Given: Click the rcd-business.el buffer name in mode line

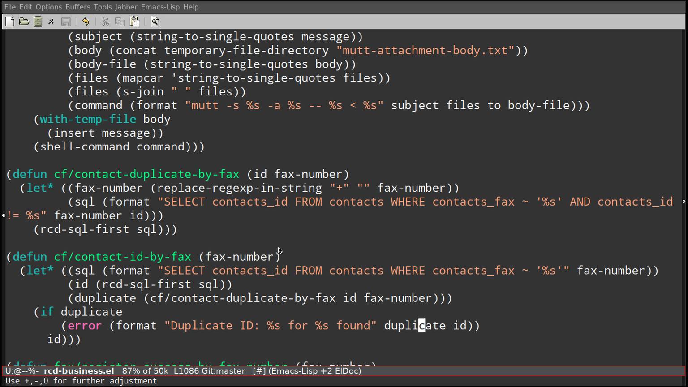Looking at the screenshot, I should 79,371.
